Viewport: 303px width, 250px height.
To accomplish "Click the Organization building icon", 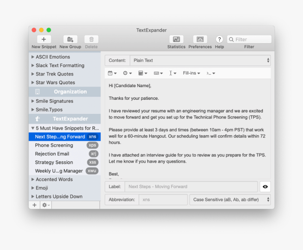I will [x=37, y=92].
